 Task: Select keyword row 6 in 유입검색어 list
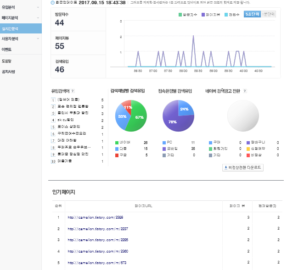coord(77,134)
